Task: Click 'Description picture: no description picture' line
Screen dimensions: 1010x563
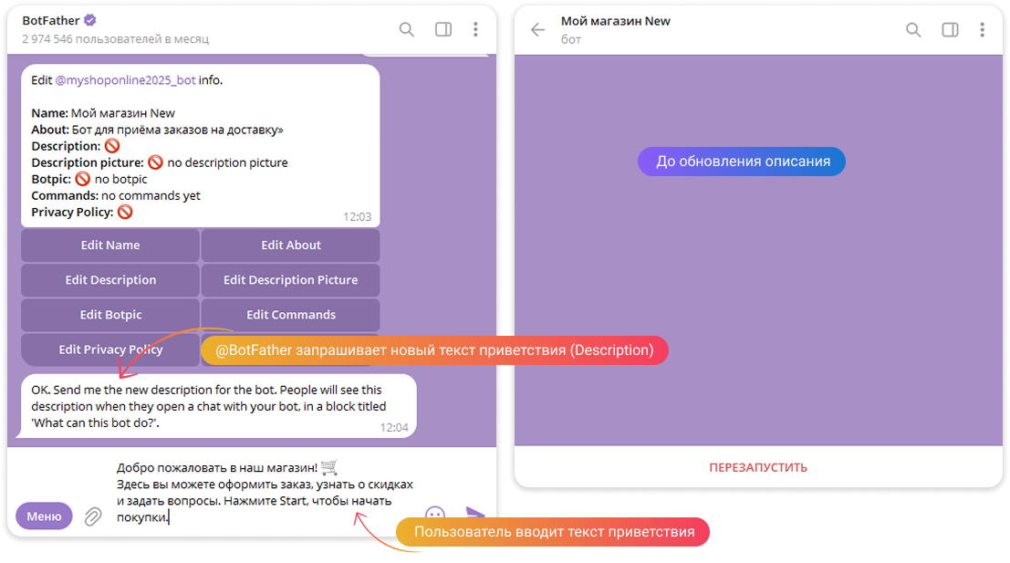Action: coord(160,163)
